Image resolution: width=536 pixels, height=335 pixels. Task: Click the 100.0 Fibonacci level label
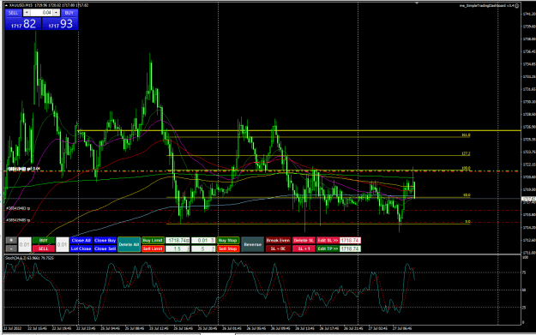(466, 168)
